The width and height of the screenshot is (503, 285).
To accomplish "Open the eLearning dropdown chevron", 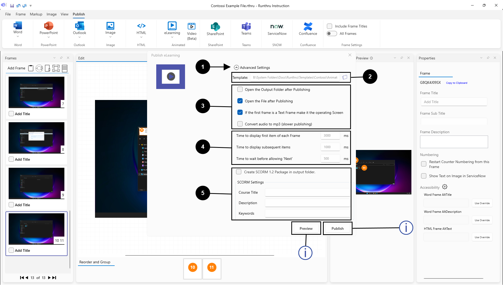I will tap(172, 37).
